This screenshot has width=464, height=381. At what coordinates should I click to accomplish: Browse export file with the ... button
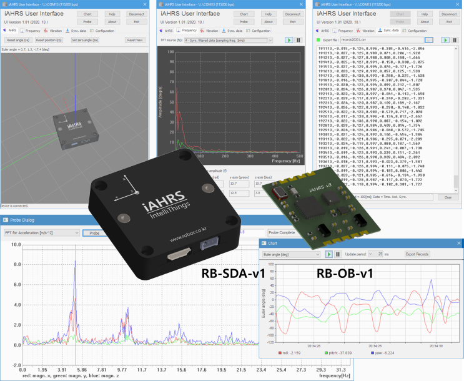pos(429,40)
